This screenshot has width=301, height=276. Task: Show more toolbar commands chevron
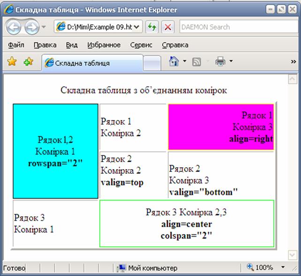click(x=293, y=61)
